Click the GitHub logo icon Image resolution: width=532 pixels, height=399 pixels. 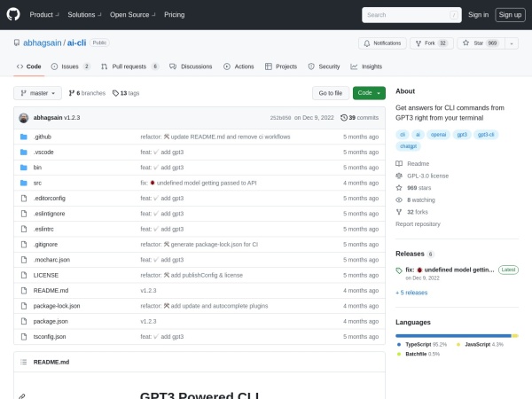pyautogui.click(x=14, y=14)
